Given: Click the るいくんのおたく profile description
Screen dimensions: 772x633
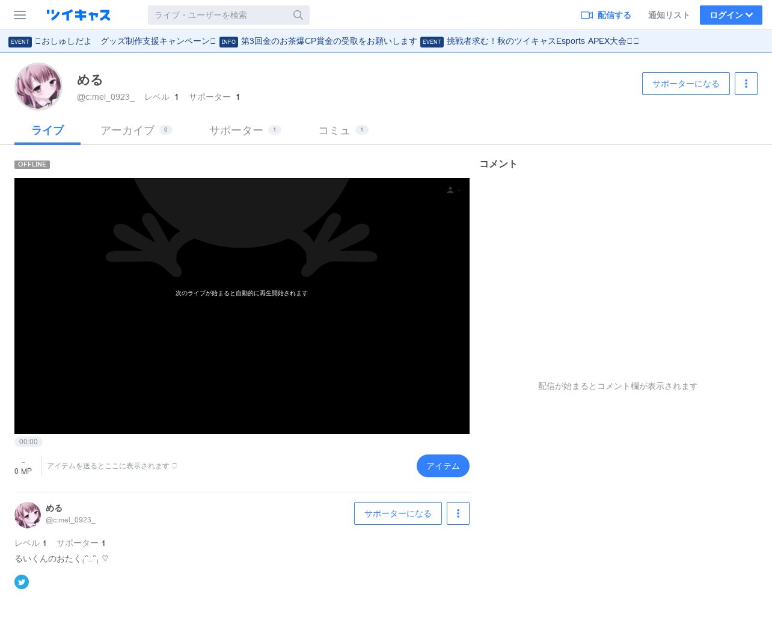Looking at the screenshot, I should [61, 559].
